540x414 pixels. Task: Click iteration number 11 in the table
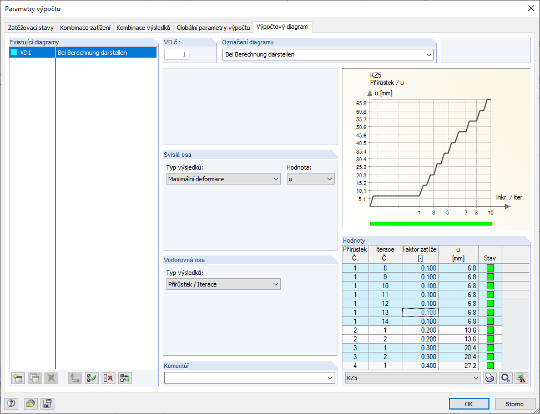tap(385, 294)
